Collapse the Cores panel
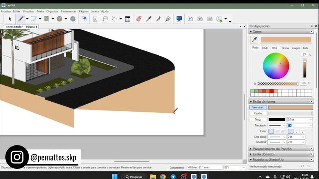Image resolution: width=319 pixels, height=179 pixels. pyautogui.click(x=251, y=32)
